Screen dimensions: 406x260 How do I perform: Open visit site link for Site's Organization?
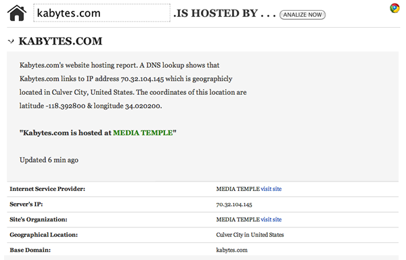coord(271,219)
